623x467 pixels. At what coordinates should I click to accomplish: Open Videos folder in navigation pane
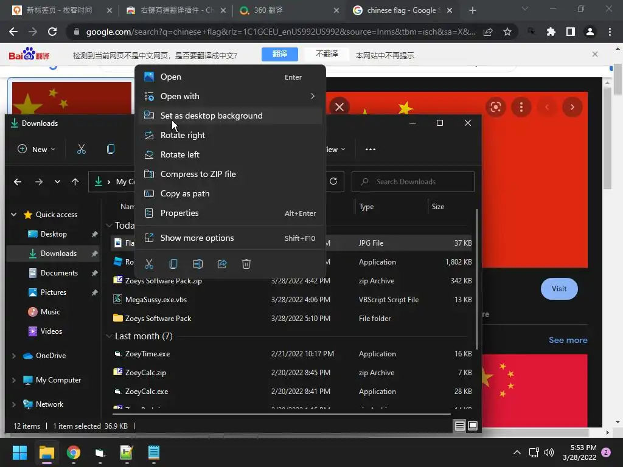[45, 331]
